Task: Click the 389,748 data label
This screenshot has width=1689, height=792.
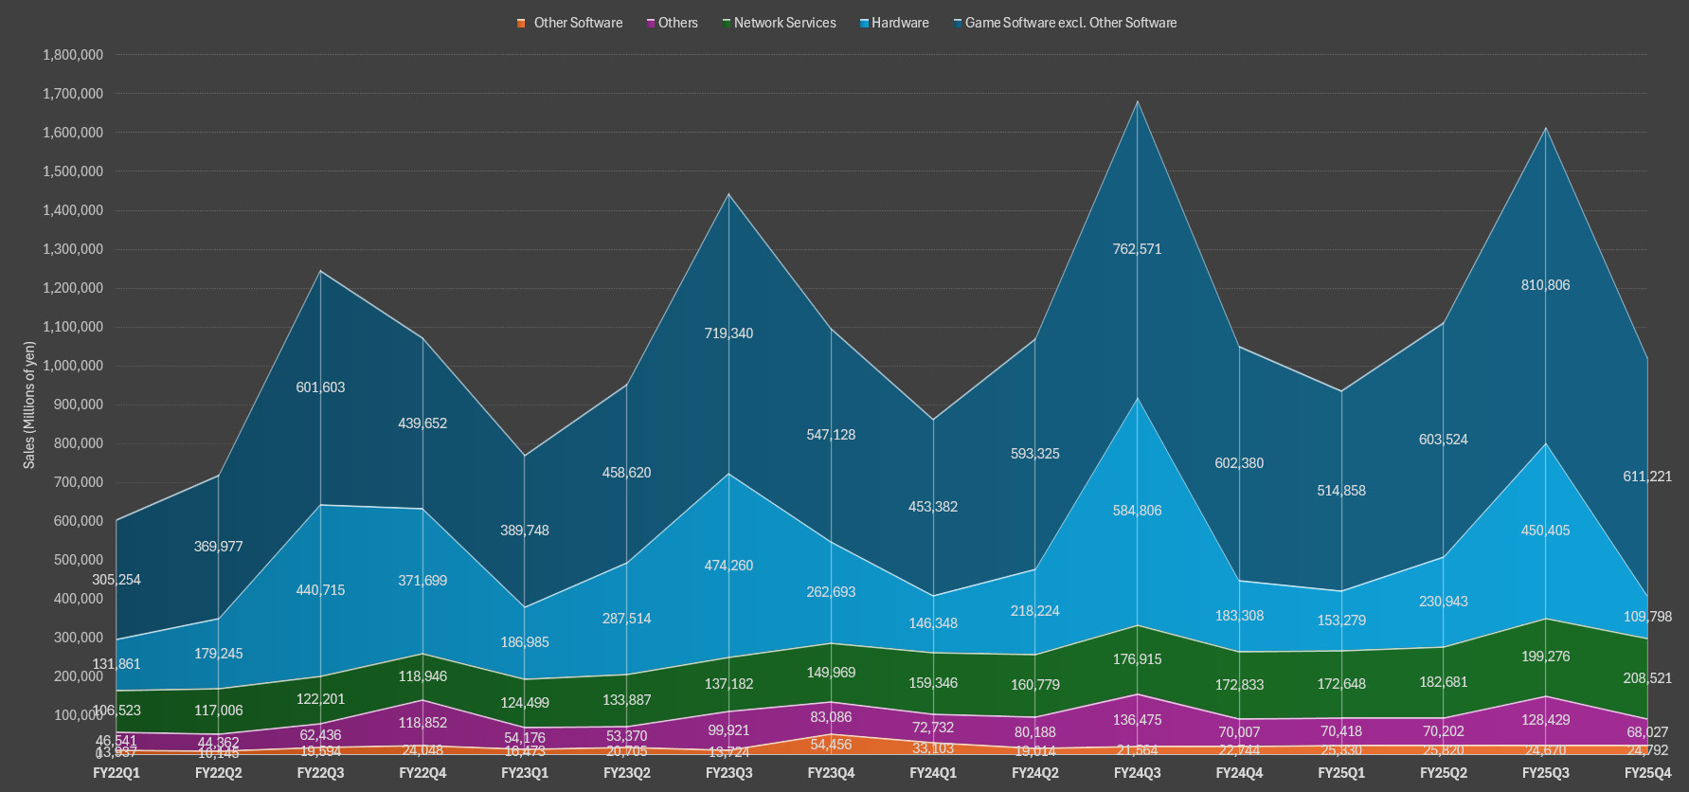Action: [525, 531]
